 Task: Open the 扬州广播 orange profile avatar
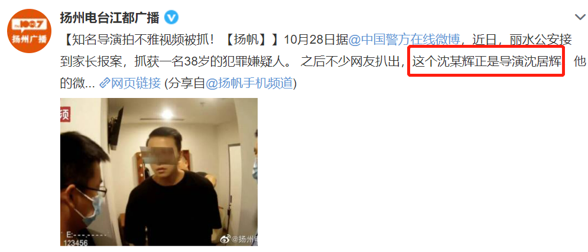pos(29,31)
